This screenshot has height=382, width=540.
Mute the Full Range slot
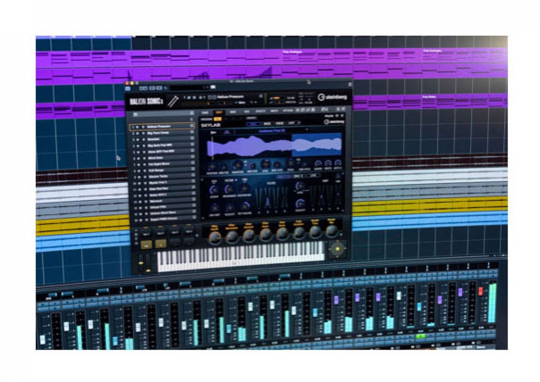(138, 170)
